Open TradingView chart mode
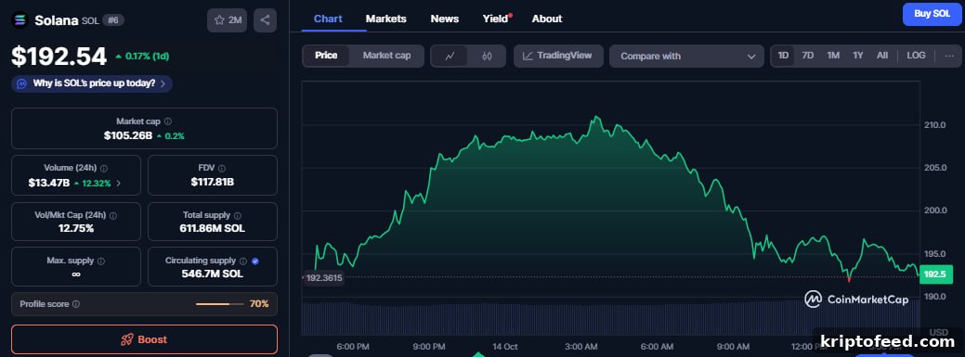This screenshot has width=965, height=357. pyautogui.click(x=558, y=56)
